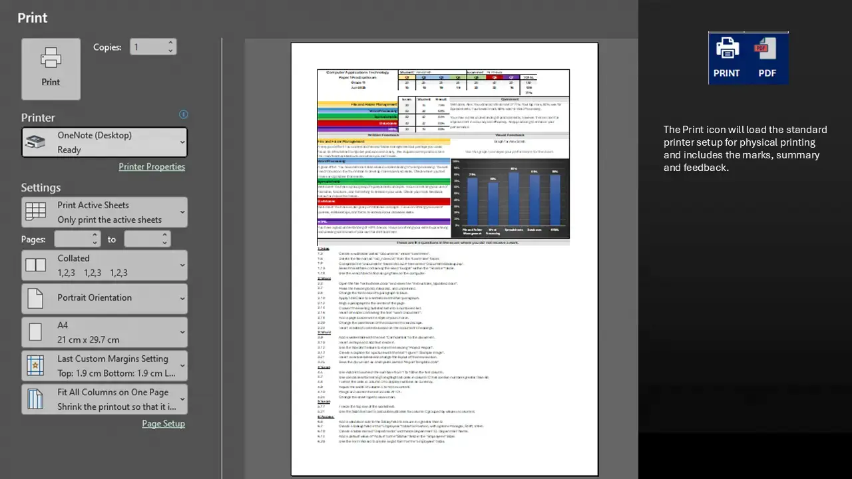
Task: Open the Portrait Orientation dropdown
Action: click(x=105, y=298)
